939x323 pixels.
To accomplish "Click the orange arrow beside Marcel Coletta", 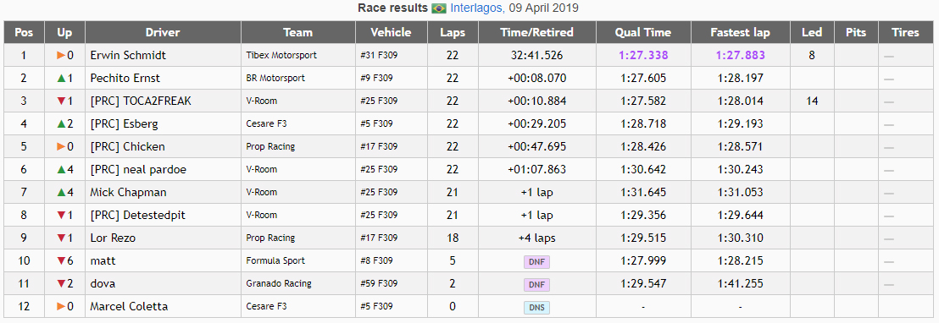I will pos(60,306).
